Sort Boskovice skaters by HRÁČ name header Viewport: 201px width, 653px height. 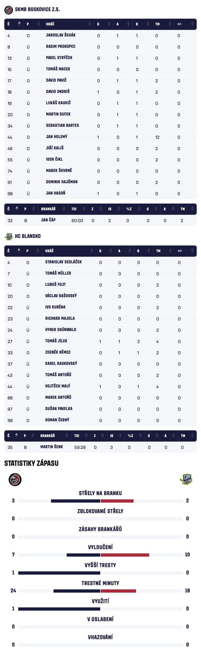coord(50,24)
